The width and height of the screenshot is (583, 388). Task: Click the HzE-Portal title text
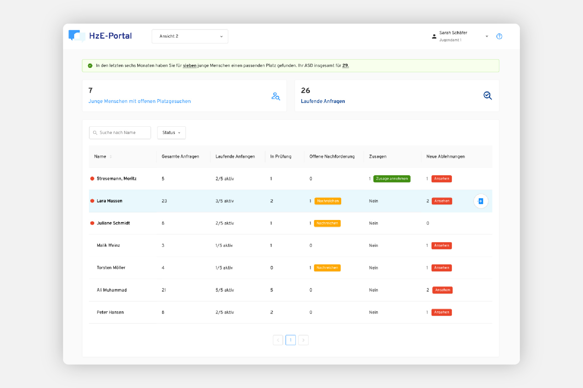tap(110, 36)
